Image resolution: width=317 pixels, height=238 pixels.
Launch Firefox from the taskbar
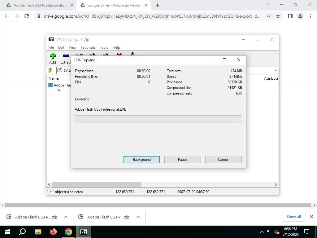point(53,232)
